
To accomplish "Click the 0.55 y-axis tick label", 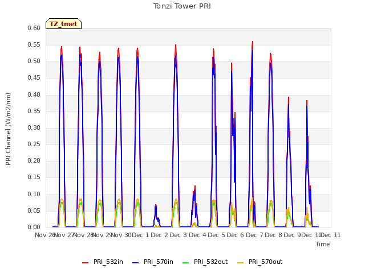I will (34, 44).
